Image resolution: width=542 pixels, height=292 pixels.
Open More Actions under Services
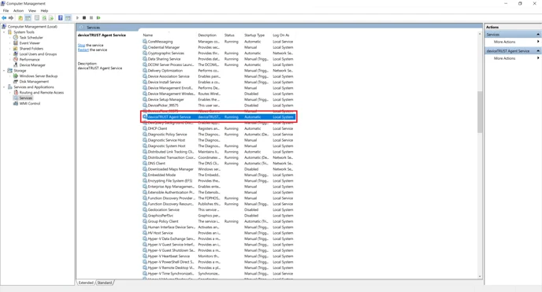(x=505, y=42)
